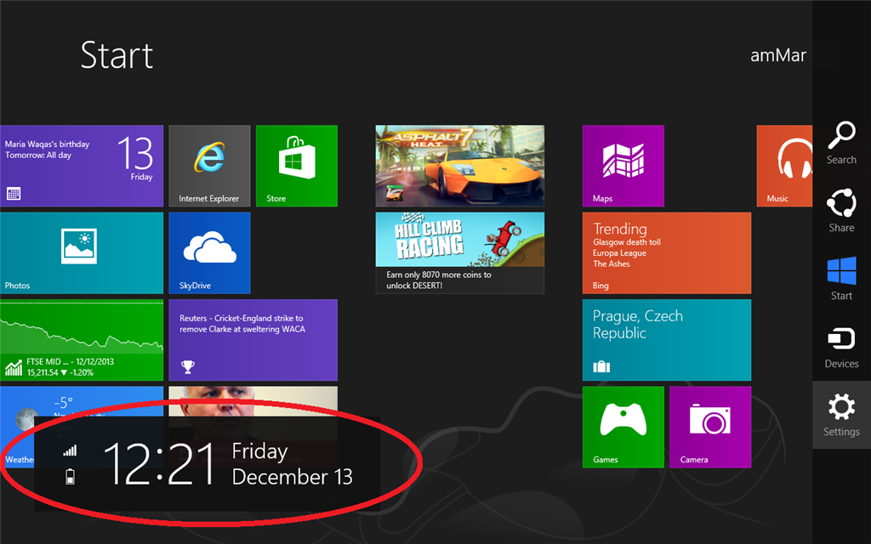Open the Share charm
Image resolution: width=871 pixels, height=544 pixels.
coord(841,211)
